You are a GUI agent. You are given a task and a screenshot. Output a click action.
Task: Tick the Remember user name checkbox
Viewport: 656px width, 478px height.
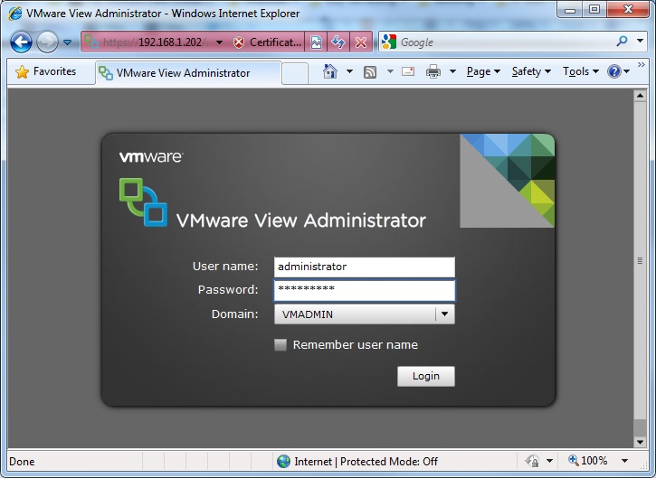[280, 344]
